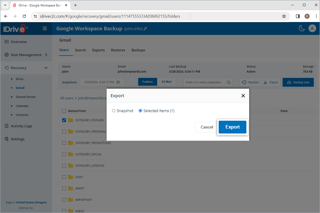Check the CATEGORY_PERSONAL folder checkbox

(64, 132)
